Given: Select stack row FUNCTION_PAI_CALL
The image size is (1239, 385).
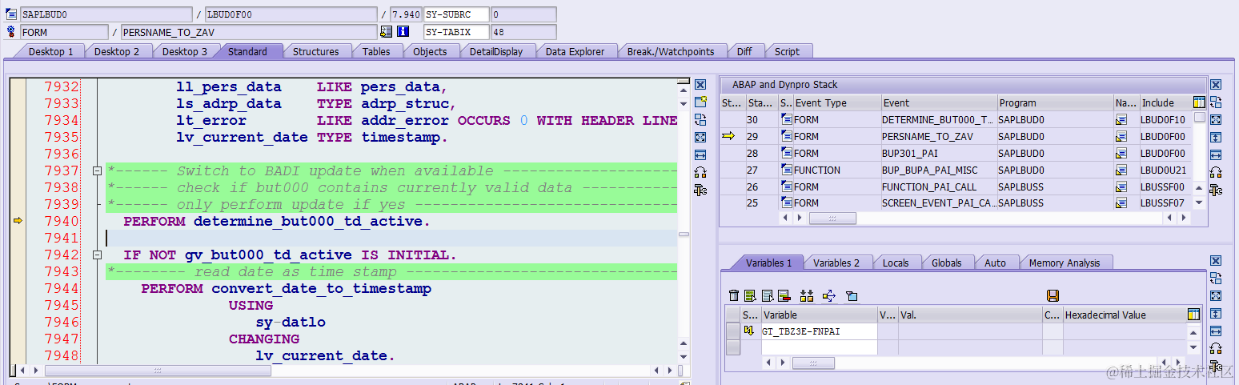Looking at the screenshot, I should point(956,187).
